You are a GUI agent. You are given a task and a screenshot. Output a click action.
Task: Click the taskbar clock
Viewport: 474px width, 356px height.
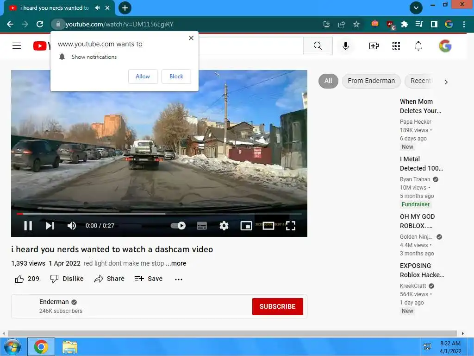coord(450,347)
